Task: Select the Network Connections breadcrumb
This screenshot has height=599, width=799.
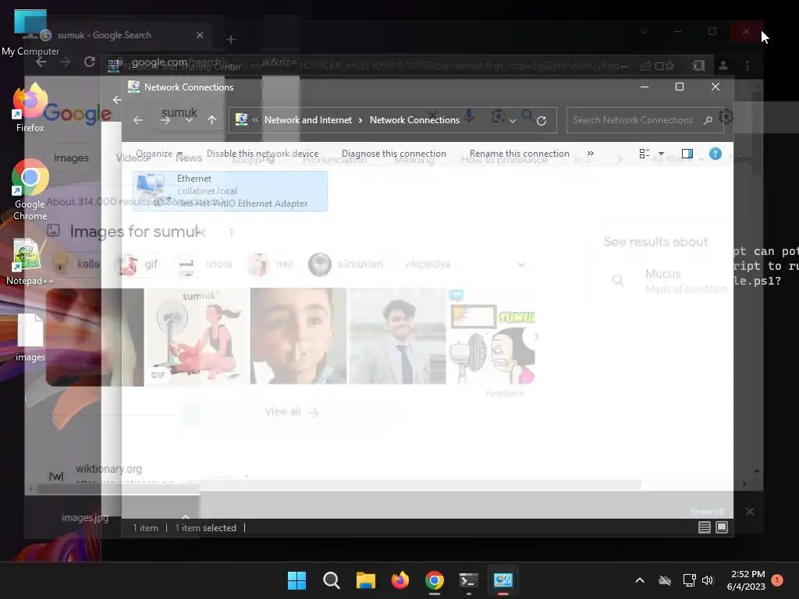Action: [x=414, y=120]
